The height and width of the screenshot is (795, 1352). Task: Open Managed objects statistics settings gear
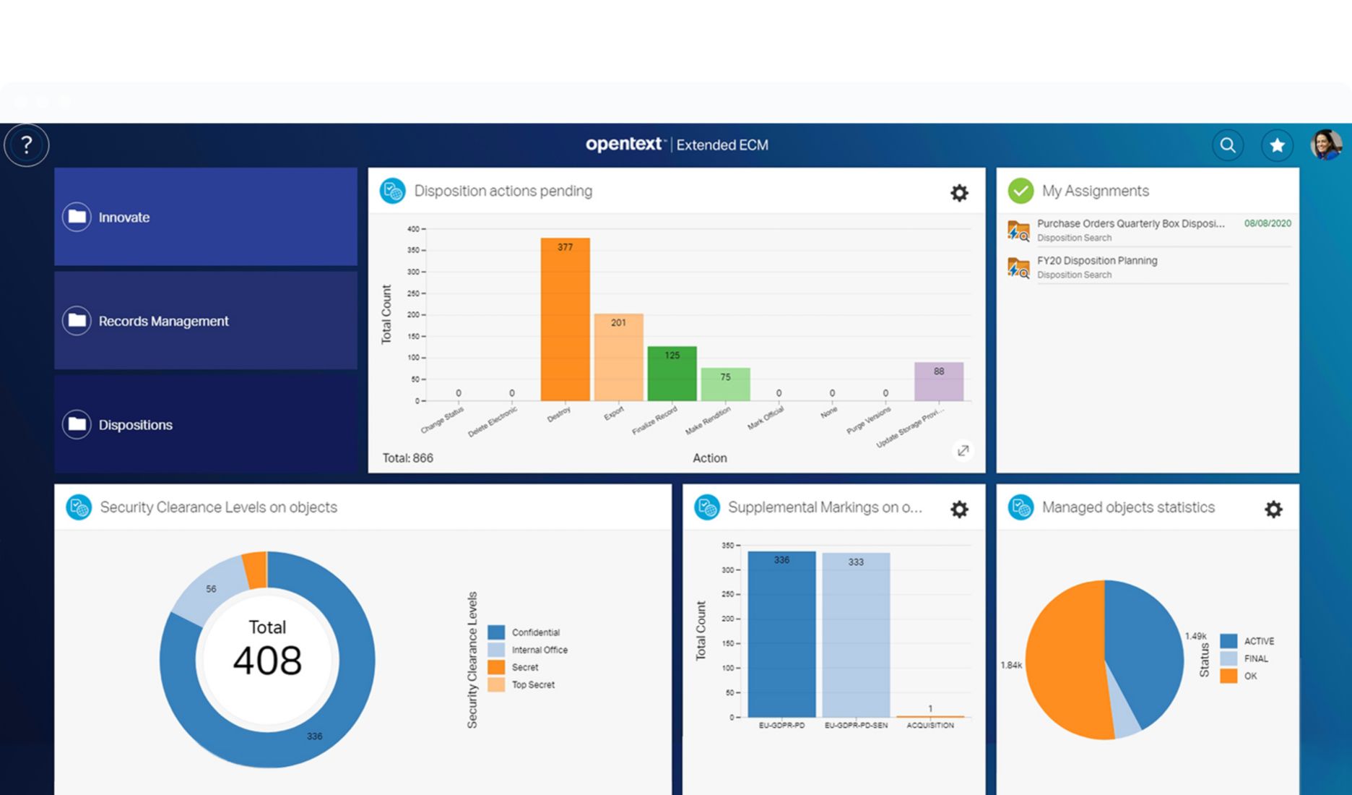pyautogui.click(x=1273, y=510)
